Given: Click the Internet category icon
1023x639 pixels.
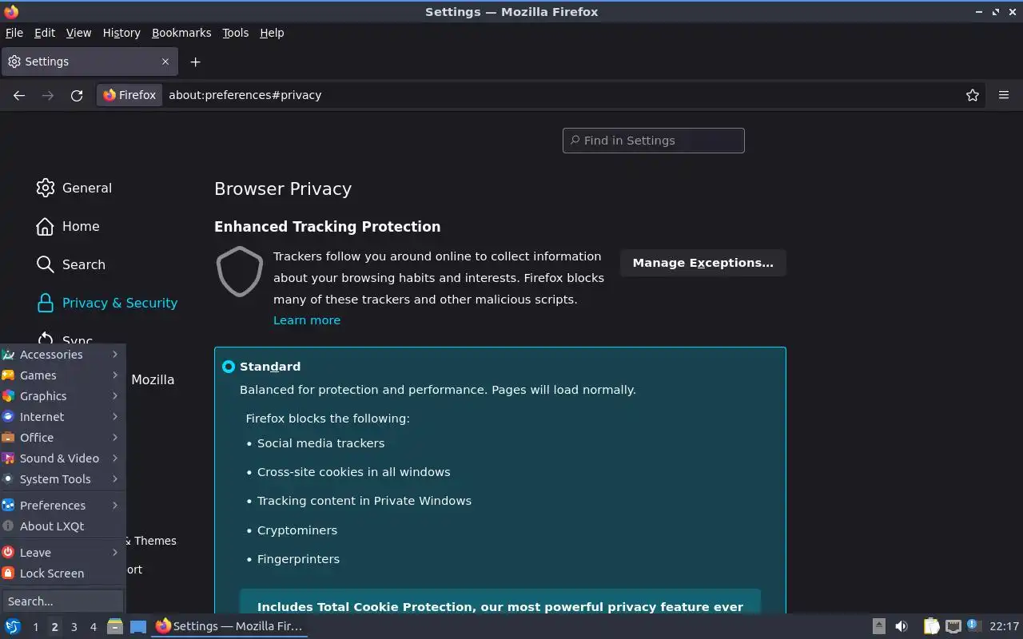Looking at the screenshot, I should tap(8, 417).
